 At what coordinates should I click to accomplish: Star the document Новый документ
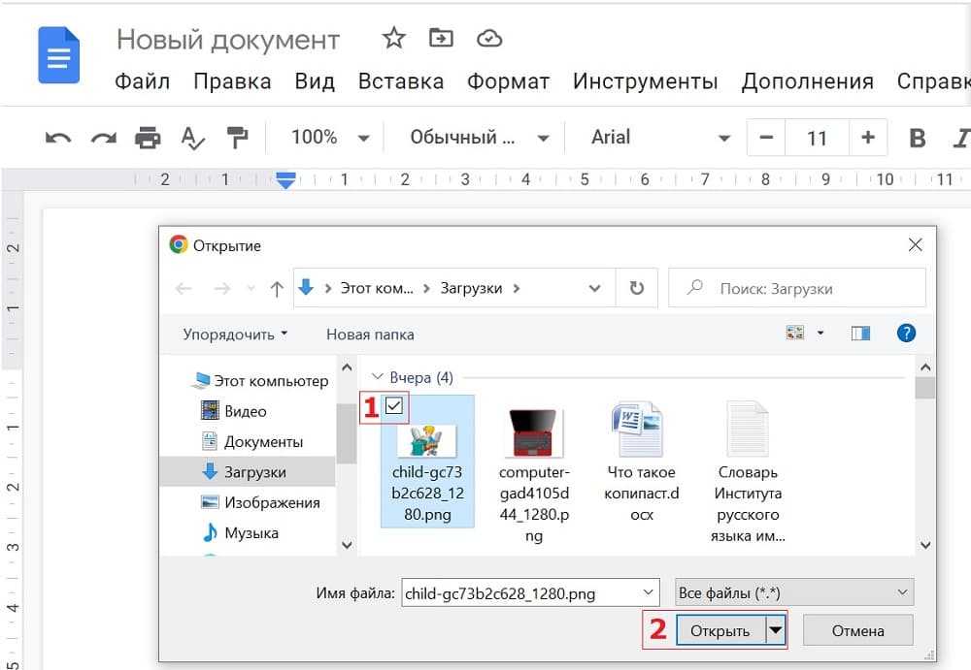click(393, 39)
